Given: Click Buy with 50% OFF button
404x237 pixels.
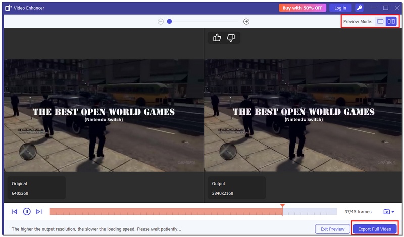Looking at the screenshot, I should 302,8.
